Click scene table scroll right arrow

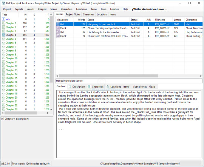pos(201,76)
